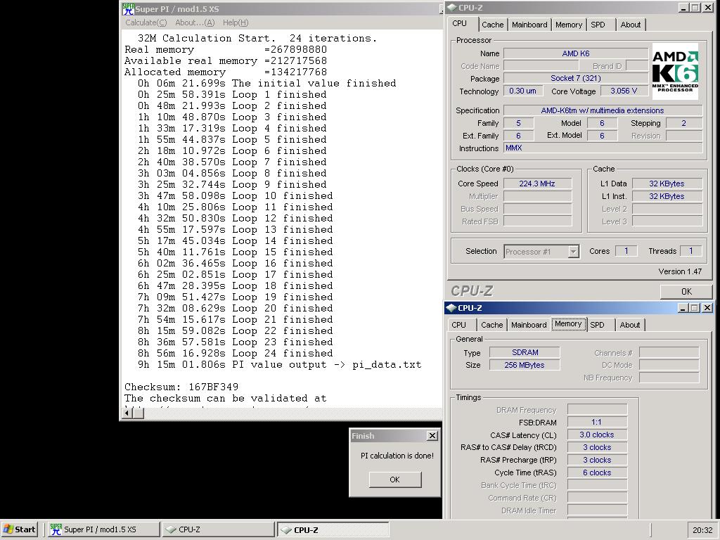The width and height of the screenshot is (720, 540).
Task: Switch to Super PI taskbar button
Action: tap(103, 529)
